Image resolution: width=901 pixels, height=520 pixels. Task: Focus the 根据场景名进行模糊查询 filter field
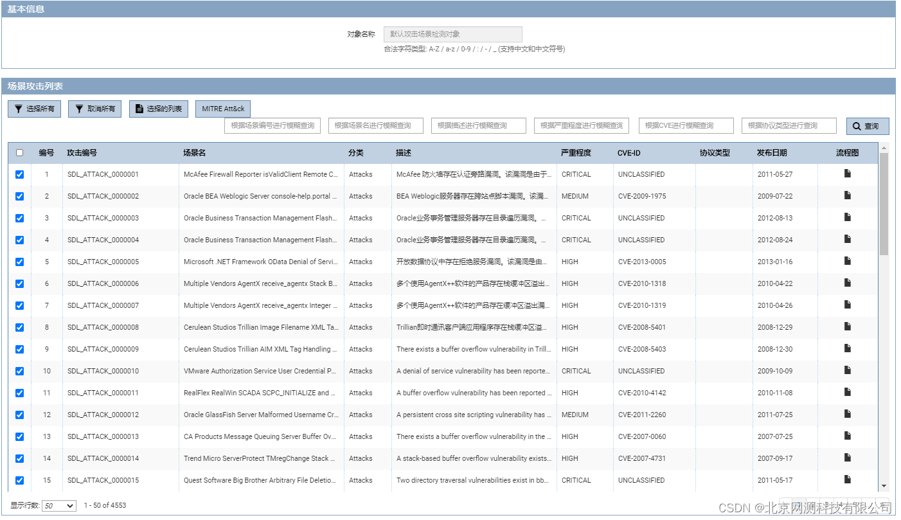[376, 125]
